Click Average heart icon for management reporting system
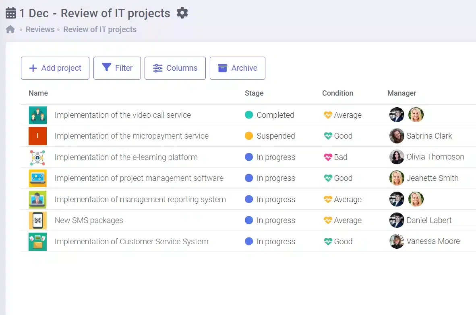Viewport: 476px width, 315px height. click(x=328, y=199)
